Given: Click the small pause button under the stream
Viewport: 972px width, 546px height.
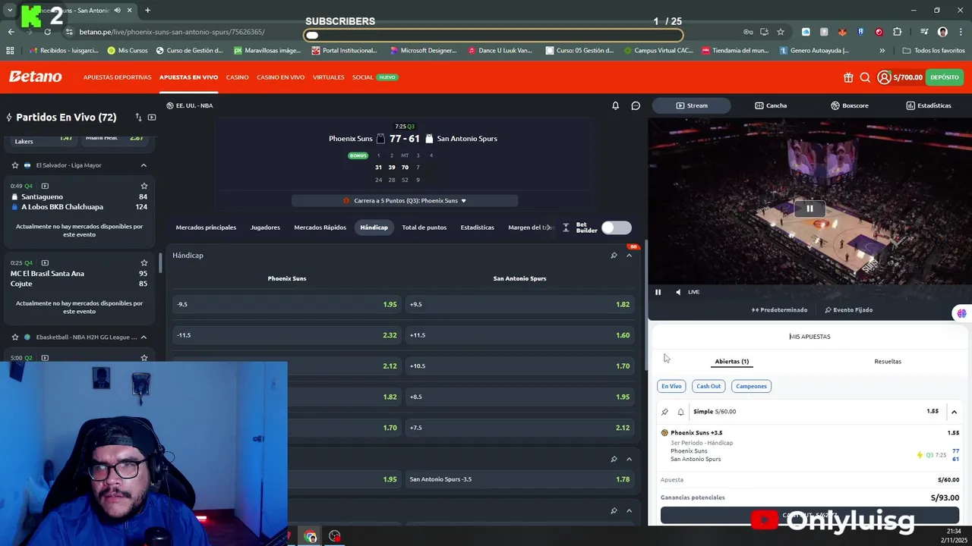Looking at the screenshot, I should (658, 292).
